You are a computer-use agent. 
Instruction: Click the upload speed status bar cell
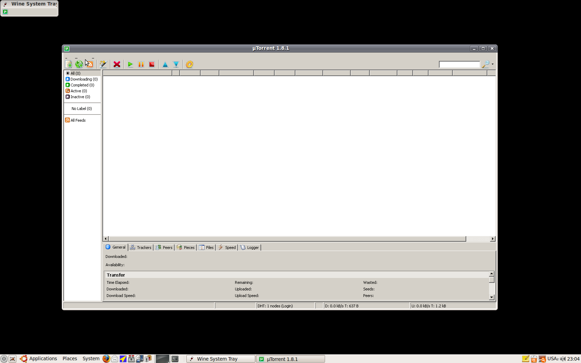pos(453,306)
